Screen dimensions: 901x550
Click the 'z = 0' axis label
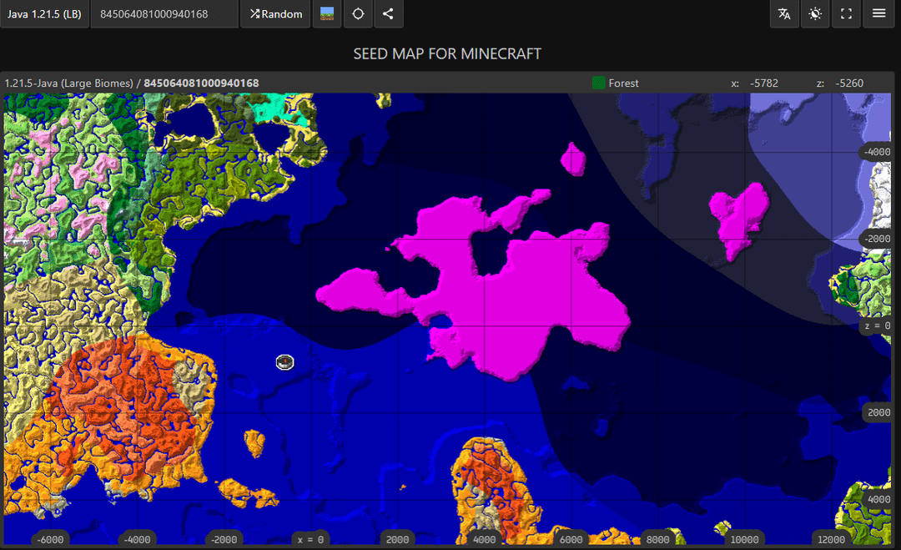[x=876, y=326]
